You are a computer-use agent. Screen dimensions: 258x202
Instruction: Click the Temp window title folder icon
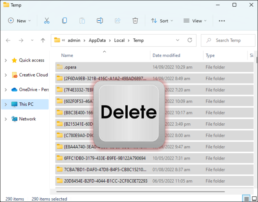click(x=6, y=5)
